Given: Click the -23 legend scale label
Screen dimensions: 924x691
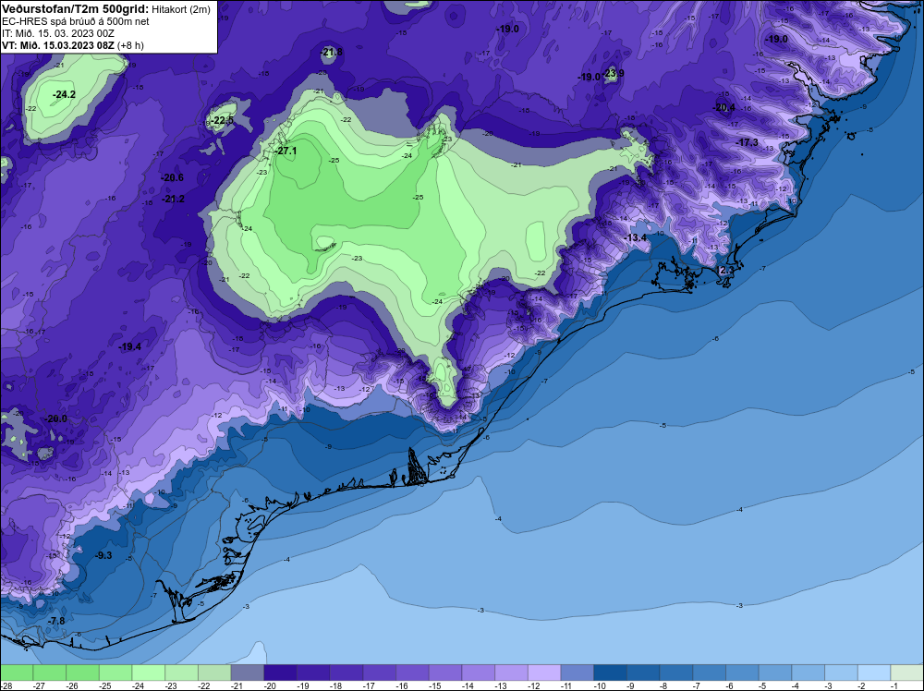Looking at the screenshot, I should [170, 685].
